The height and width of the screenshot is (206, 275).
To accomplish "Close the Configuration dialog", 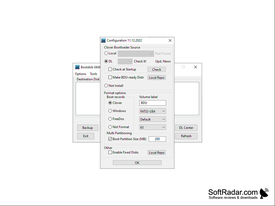I will point(170,40).
